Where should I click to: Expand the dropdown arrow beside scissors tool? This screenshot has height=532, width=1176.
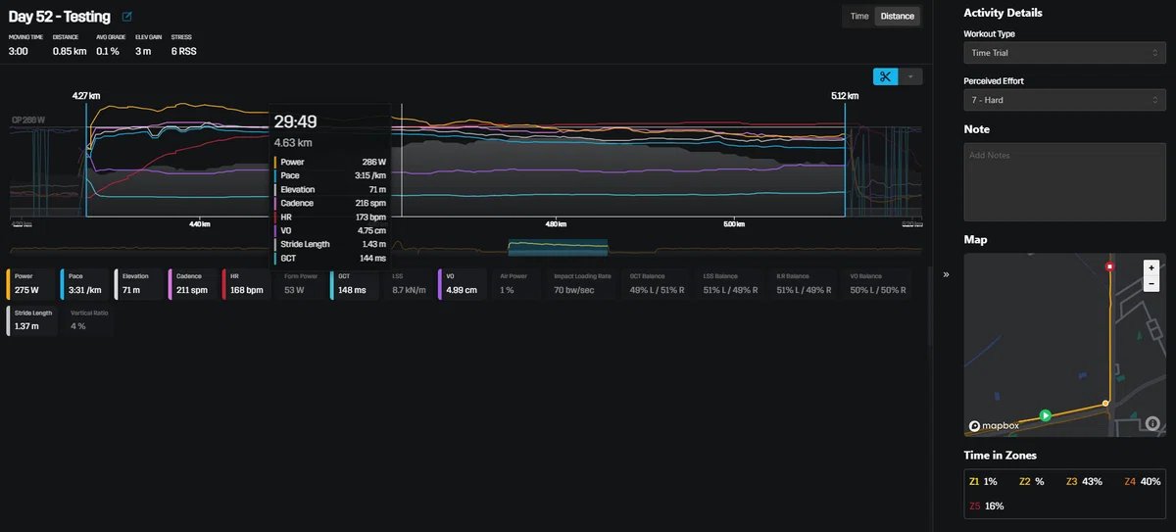click(910, 76)
